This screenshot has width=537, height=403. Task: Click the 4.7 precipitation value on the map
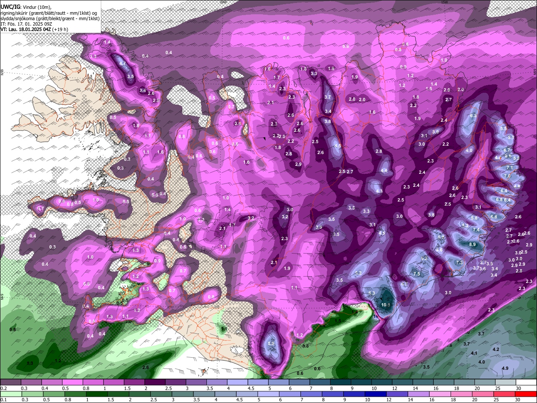pos(123,63)
